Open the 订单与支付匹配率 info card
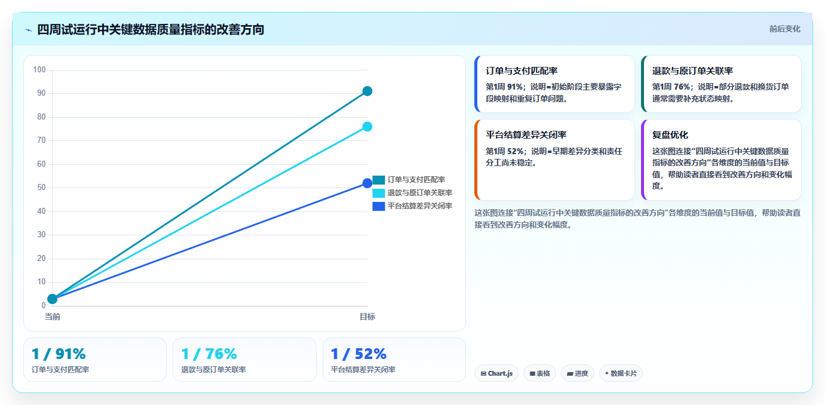Screen dimensions: 825x405 coord(554,84)
